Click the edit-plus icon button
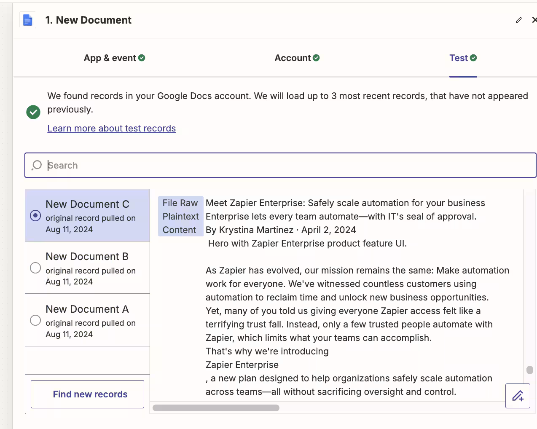Screen dimensions: 537x429 pos(518,396)
